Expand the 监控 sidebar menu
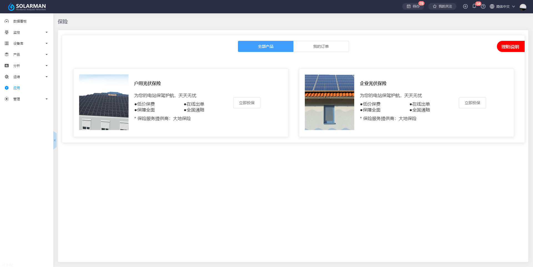The width and height of the screenshot is (533, 267). pyautogui.click(x=26, y=32)
